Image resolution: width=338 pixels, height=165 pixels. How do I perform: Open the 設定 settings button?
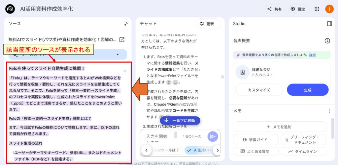pos(298,9)
